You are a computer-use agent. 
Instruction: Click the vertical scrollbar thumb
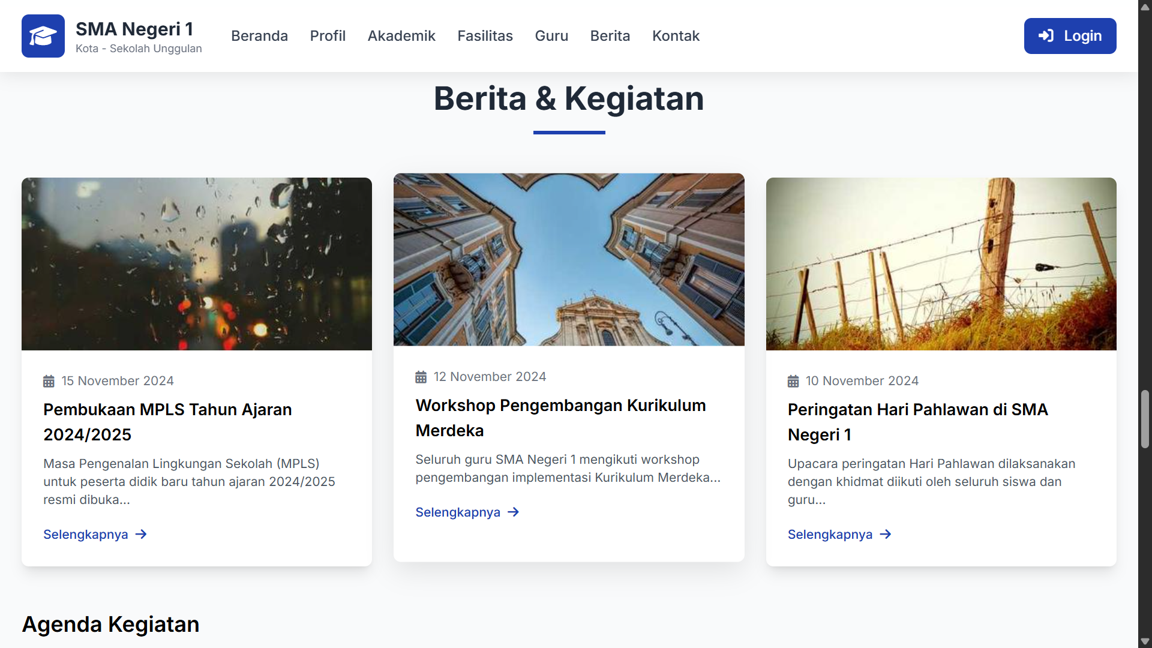click(x=1145, y=419)
